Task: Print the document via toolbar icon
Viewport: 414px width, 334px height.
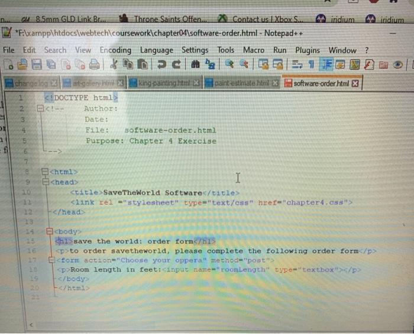Action: [x=94, y=64]
